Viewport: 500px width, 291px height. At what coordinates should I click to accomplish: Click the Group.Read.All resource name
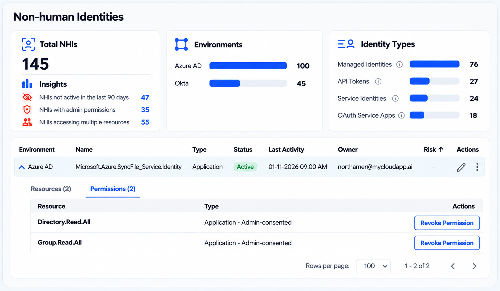point(60,242)
